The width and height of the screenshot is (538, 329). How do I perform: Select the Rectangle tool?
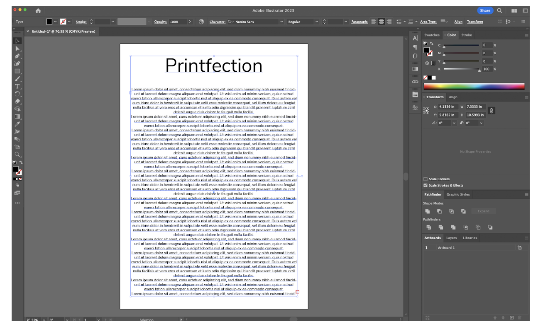(x=17, y=71)
